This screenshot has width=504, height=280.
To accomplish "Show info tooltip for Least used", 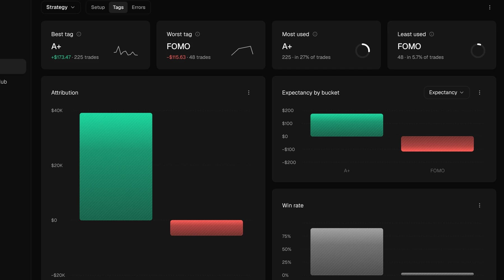I will (432, 34).
